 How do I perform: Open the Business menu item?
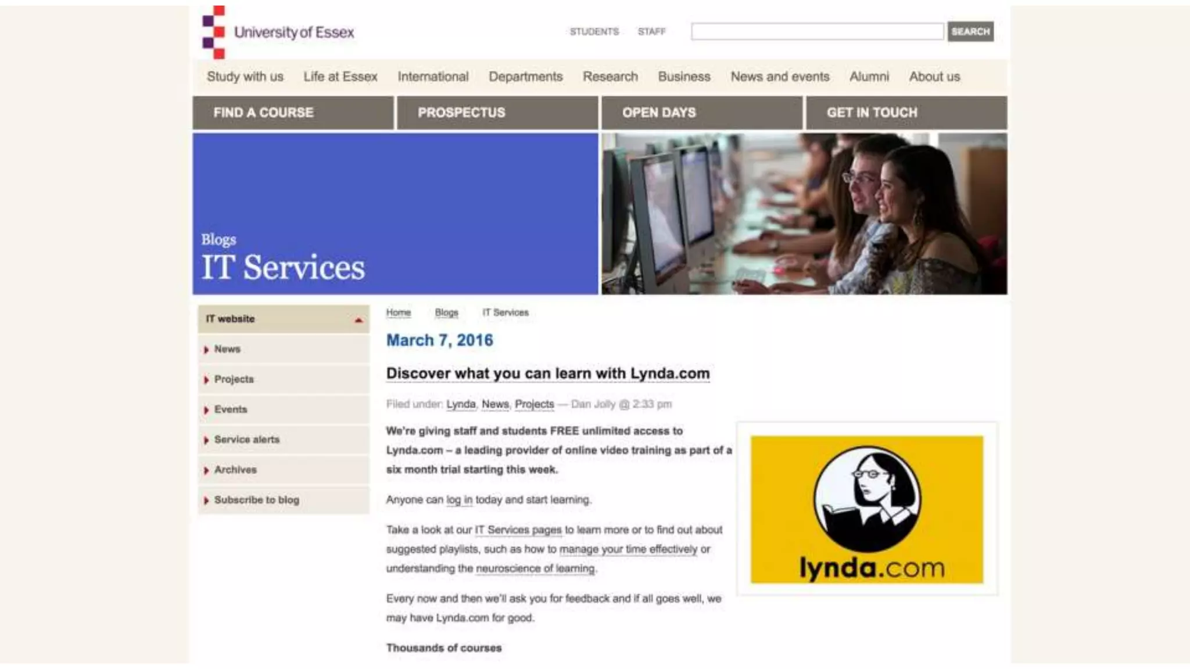(684, 77)
